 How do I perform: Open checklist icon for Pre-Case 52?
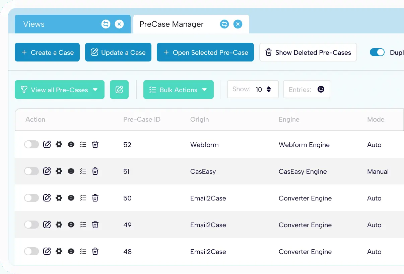(x=83, y=144)
